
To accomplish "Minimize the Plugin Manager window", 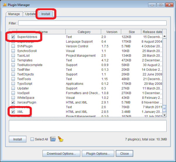I will click(x=152, y=5).
